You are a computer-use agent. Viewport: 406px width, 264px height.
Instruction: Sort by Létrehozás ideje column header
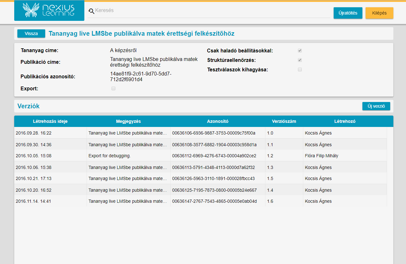tap(50, 121)
